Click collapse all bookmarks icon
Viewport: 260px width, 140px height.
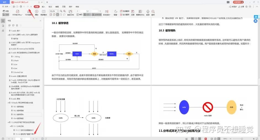(x=13, y=25)
